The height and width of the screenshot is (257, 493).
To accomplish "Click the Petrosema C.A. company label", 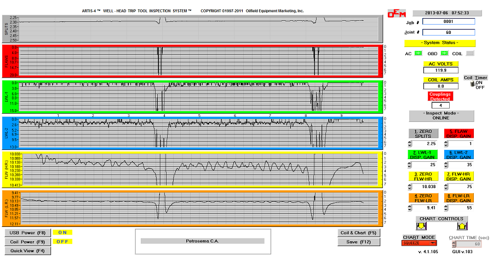I will [x=203, y=241].
